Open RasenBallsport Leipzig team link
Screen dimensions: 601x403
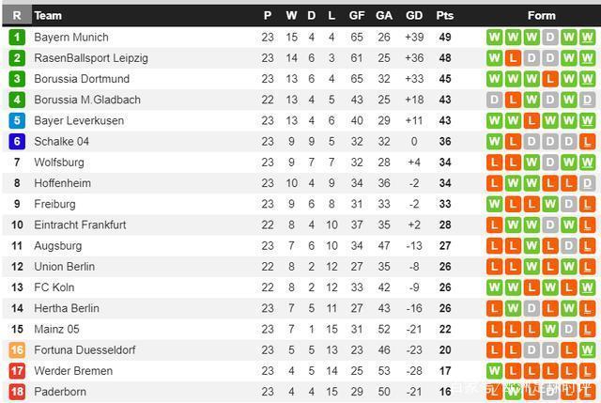(91, 58)
